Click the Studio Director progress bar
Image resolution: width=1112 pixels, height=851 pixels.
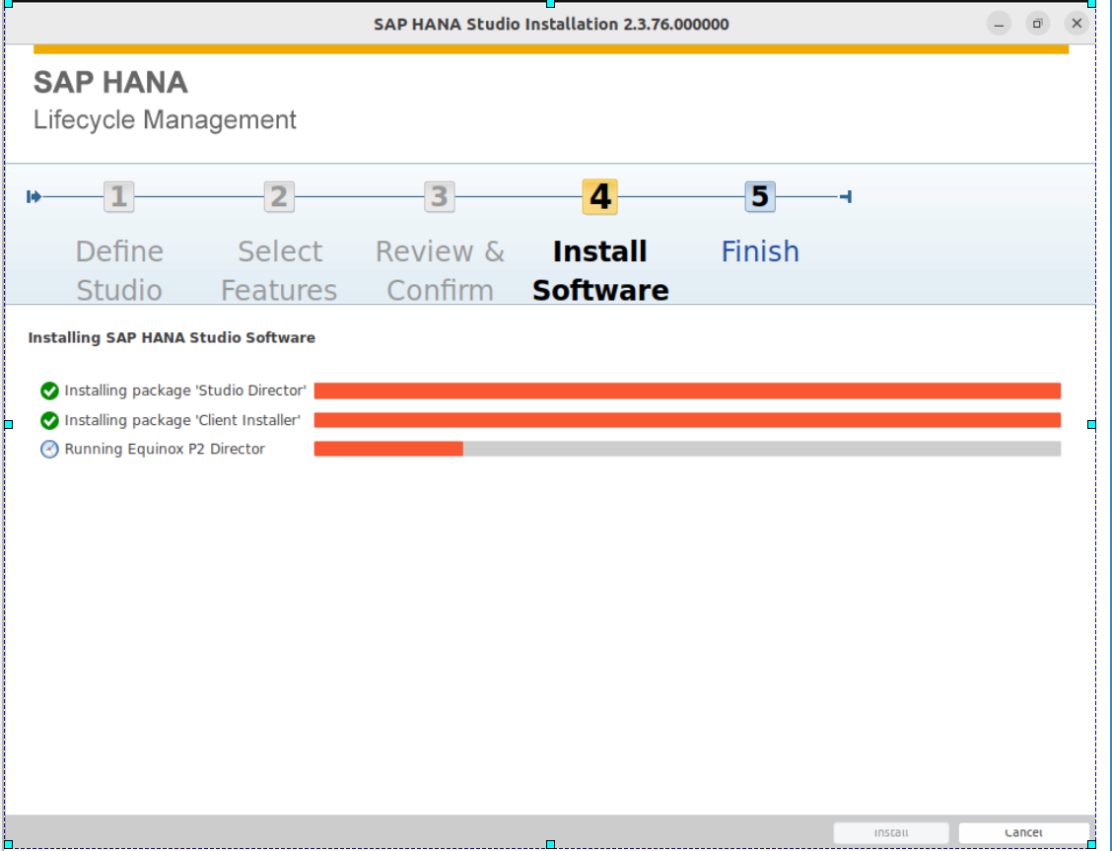(687, 390)
